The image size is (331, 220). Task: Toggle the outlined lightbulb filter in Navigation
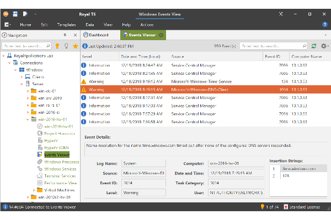pyautogui.click(x=66, y=46)
